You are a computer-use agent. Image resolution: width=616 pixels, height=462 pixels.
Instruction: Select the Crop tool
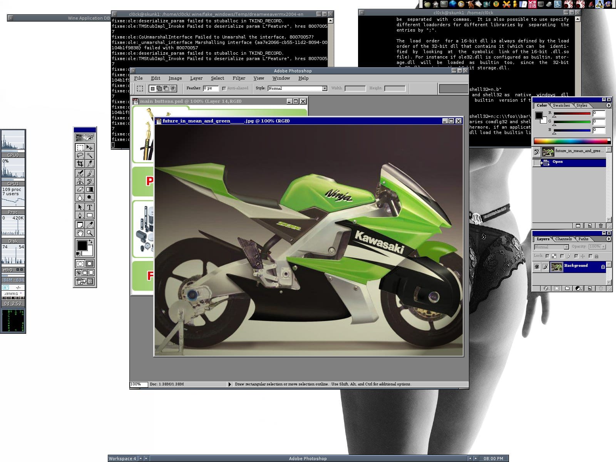pyautogui.click(x=80, y=164)
